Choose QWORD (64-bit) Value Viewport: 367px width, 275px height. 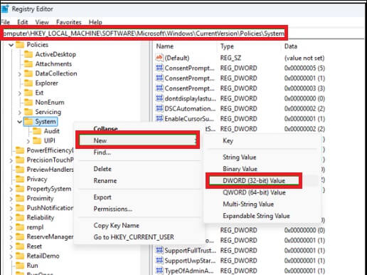[x=254, y=192]
